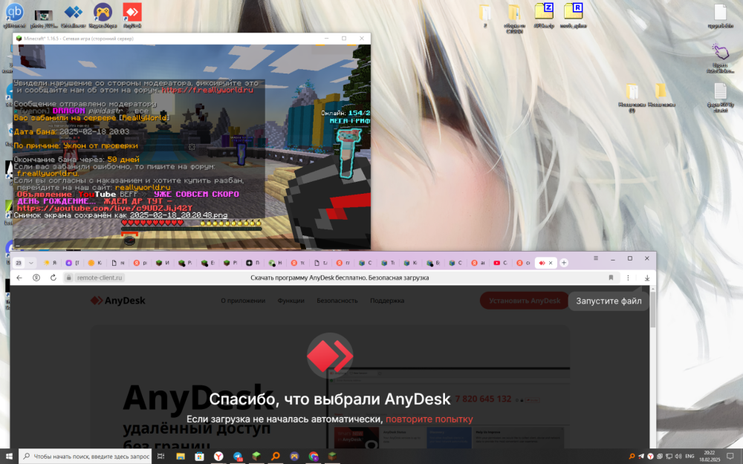
Task: Open the archive folder marked with R
Action: pyautogui.click(x=573, y=14)
